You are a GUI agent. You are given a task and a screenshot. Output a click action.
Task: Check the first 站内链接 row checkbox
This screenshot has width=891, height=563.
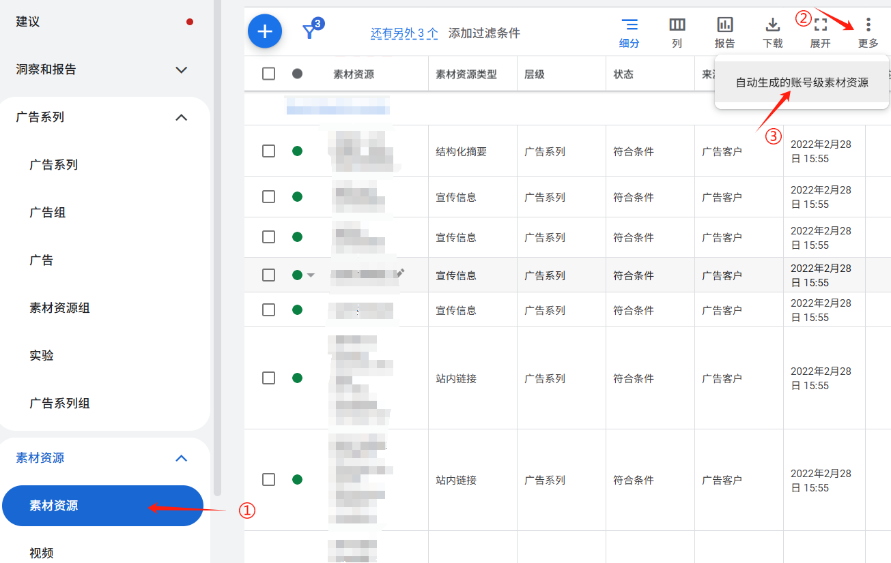269,378
